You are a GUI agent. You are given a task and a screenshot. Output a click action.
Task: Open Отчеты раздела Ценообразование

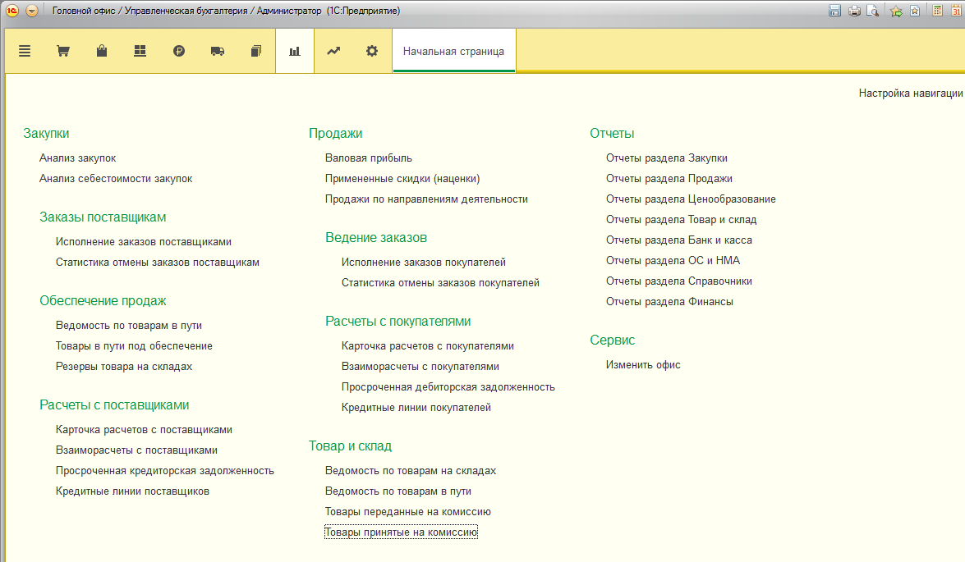coord(691,199)
